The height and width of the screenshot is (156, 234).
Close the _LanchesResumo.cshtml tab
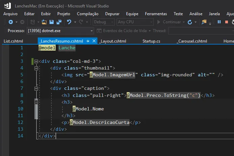pyautogui.click(x=94, y=41)
